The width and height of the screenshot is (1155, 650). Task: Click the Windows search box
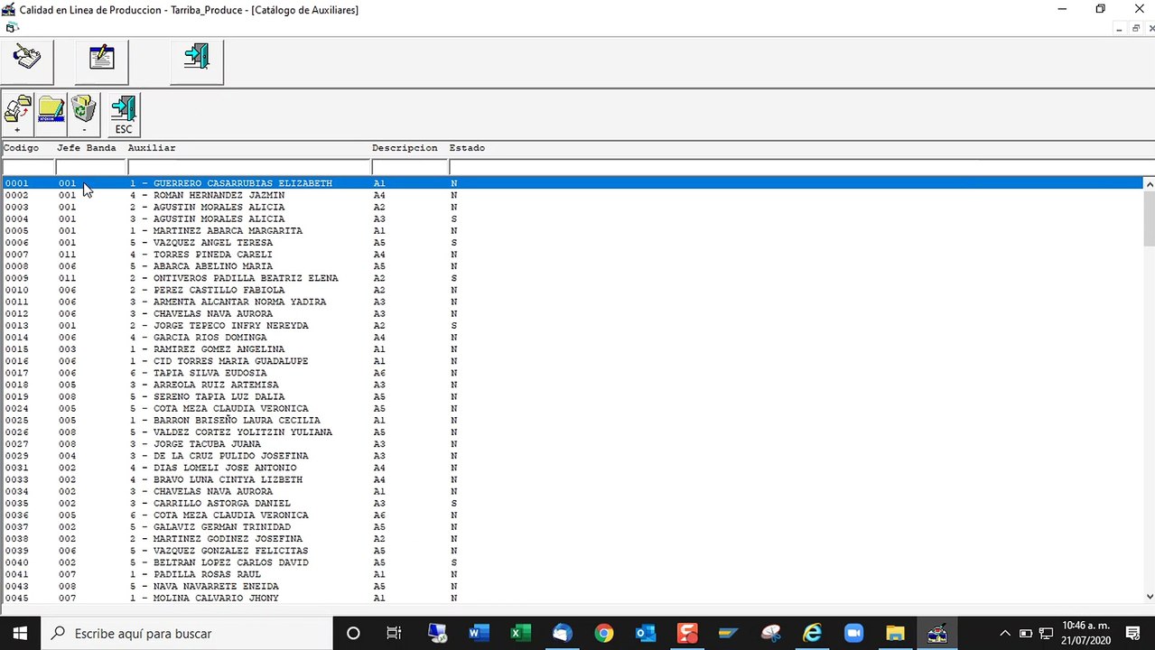(186, 633)
